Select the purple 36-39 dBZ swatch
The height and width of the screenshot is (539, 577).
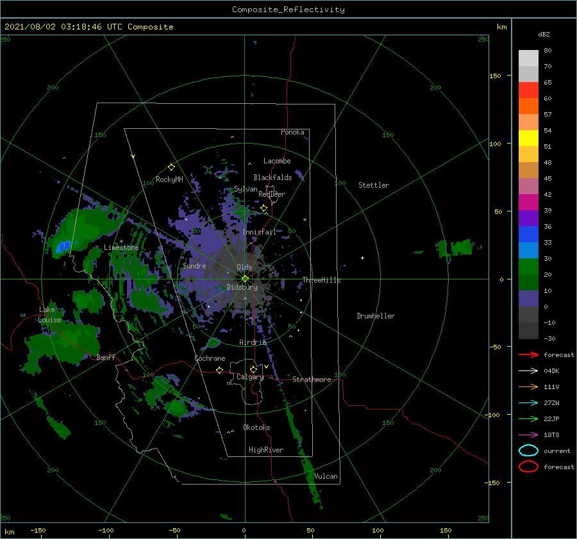[528, 218]
